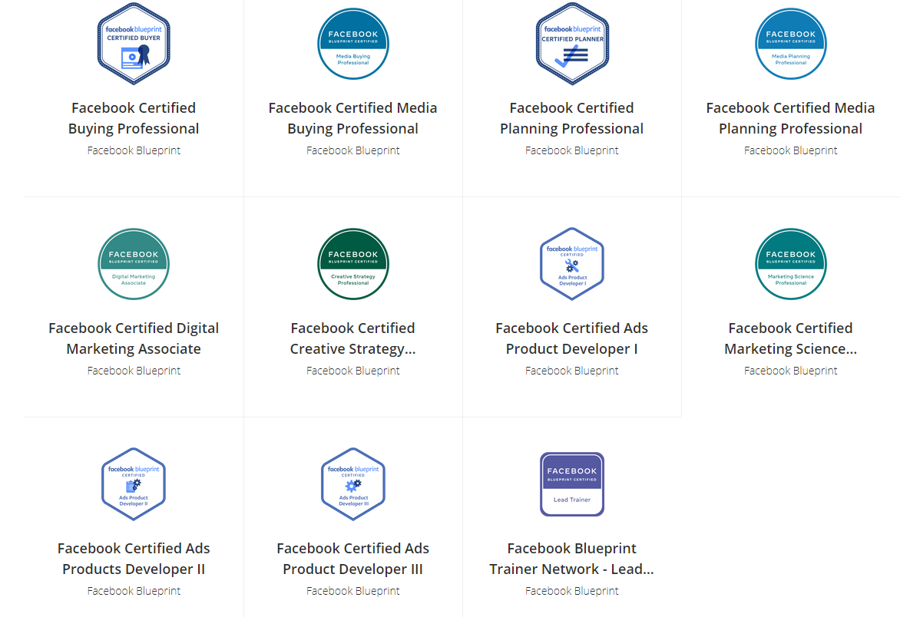The width and height of the screenshot is (900, 617).
Task: Click Facebook Certified Planning Professional title
Action: point(572,118)
